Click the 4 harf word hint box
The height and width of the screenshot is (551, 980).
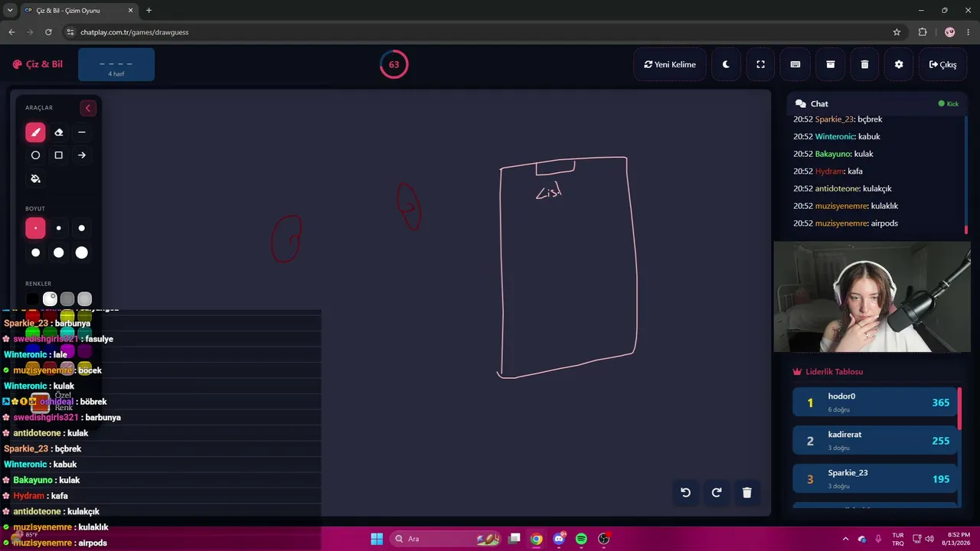click(x=116, y=65)
